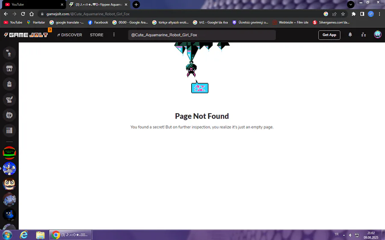Open the Webteizle Film izle bookmark
Screen dimensions: 385x240
pyautogui.click(x=290, y=22)
